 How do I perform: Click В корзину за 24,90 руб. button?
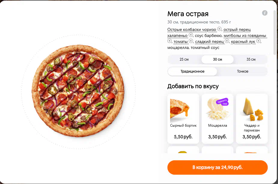tap(218, 167)
